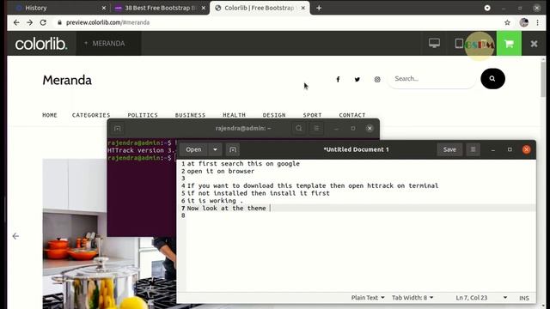
Task: Open the SPORT menu item
Action: [x=312, y=115]
